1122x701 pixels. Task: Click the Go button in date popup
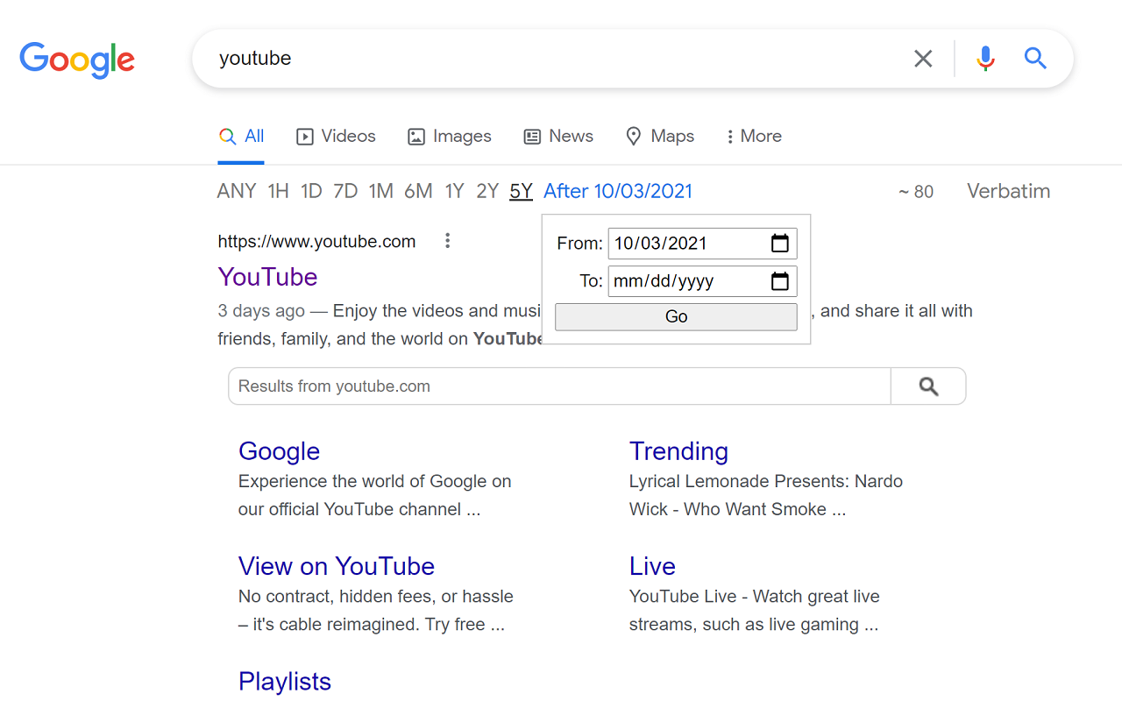coord(676,317)
